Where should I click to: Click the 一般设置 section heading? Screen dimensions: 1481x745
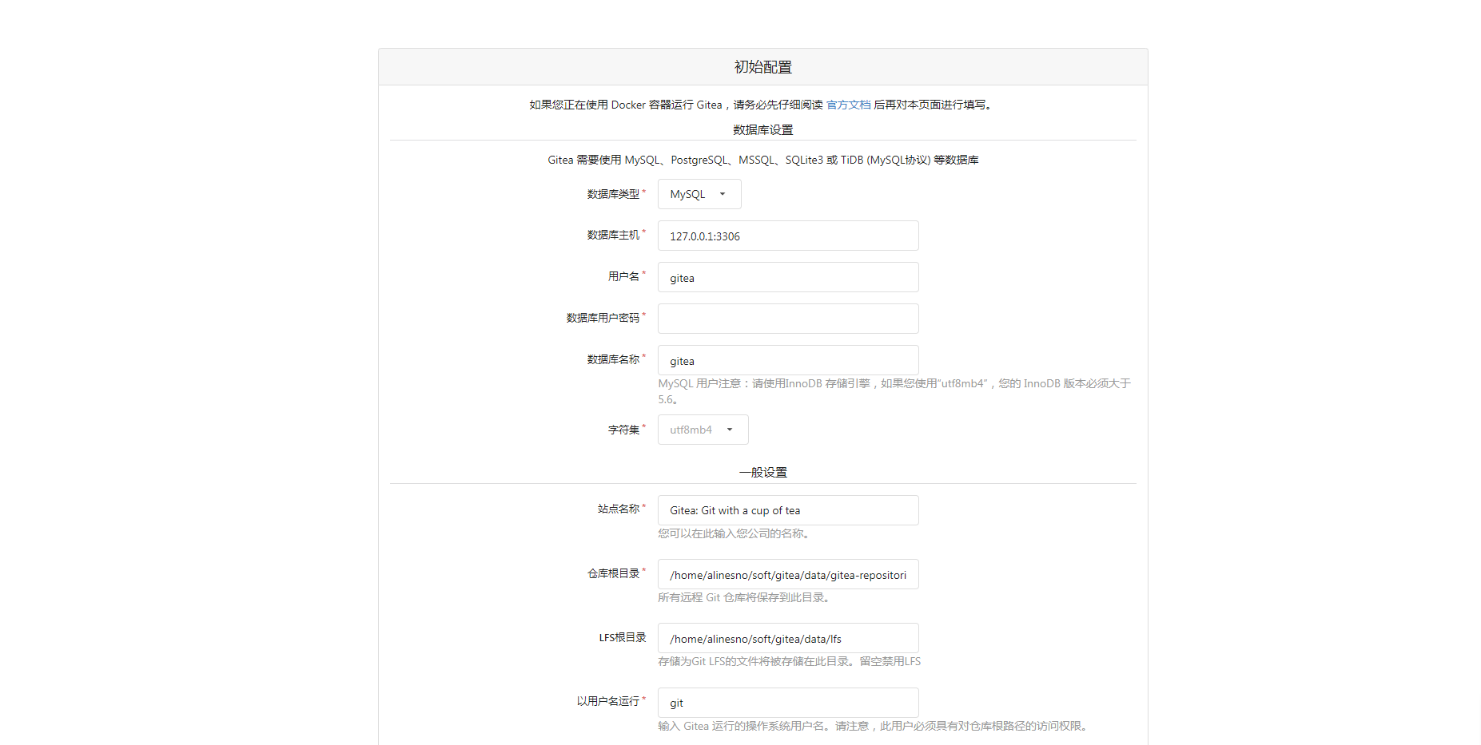[x=762, y=472]
